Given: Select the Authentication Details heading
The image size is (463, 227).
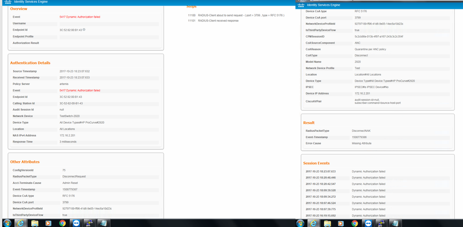Looking at the screenshot, I should (x=30, y=63).
